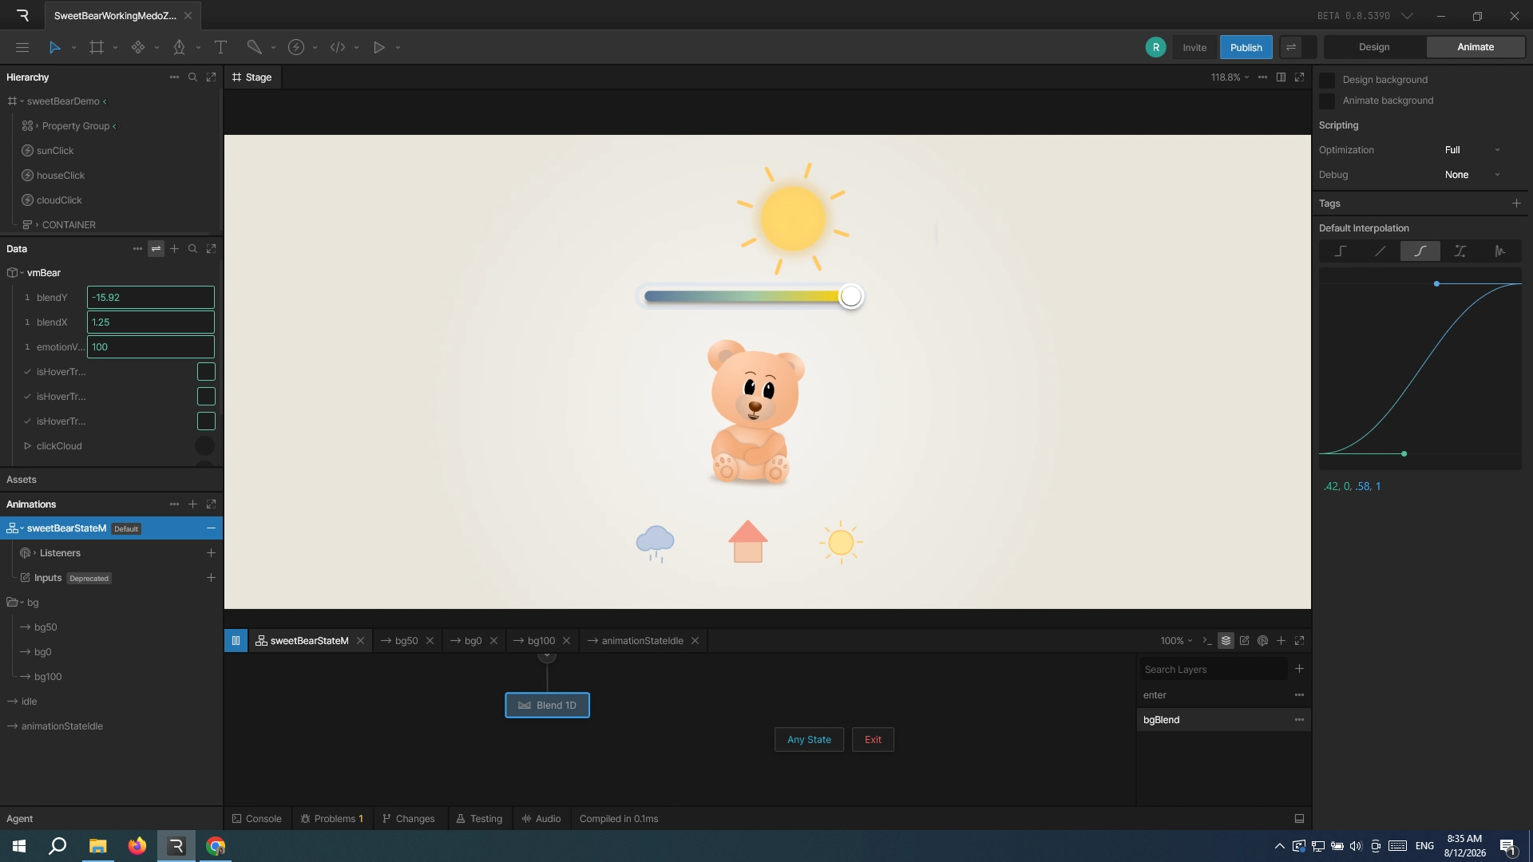The image size is (1533, 862).
Task: Toggle the third isHoverTr checkbox
Action: [x=206, y=421]
